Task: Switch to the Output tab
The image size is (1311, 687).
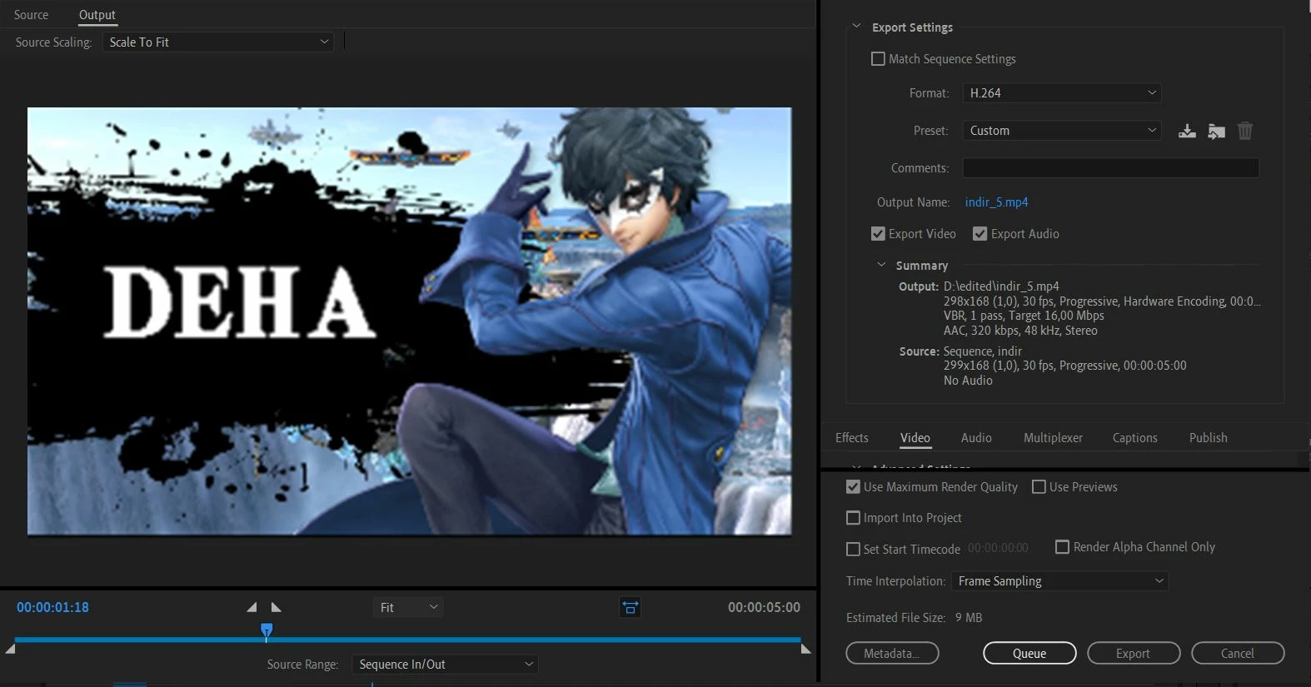Action: (97, 15)
